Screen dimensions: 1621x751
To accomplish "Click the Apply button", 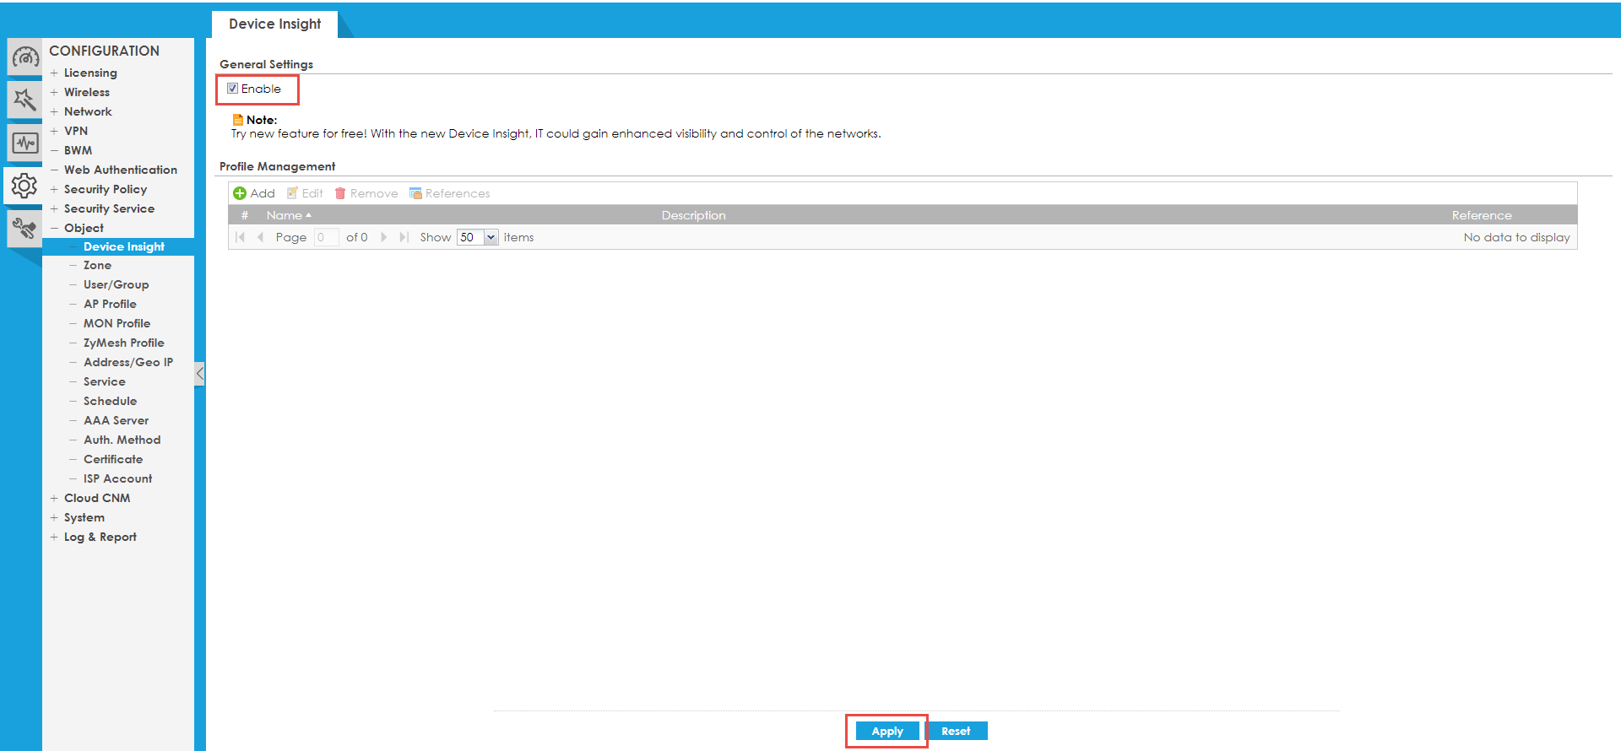I will pyautogui.click(x=886, y=731).
